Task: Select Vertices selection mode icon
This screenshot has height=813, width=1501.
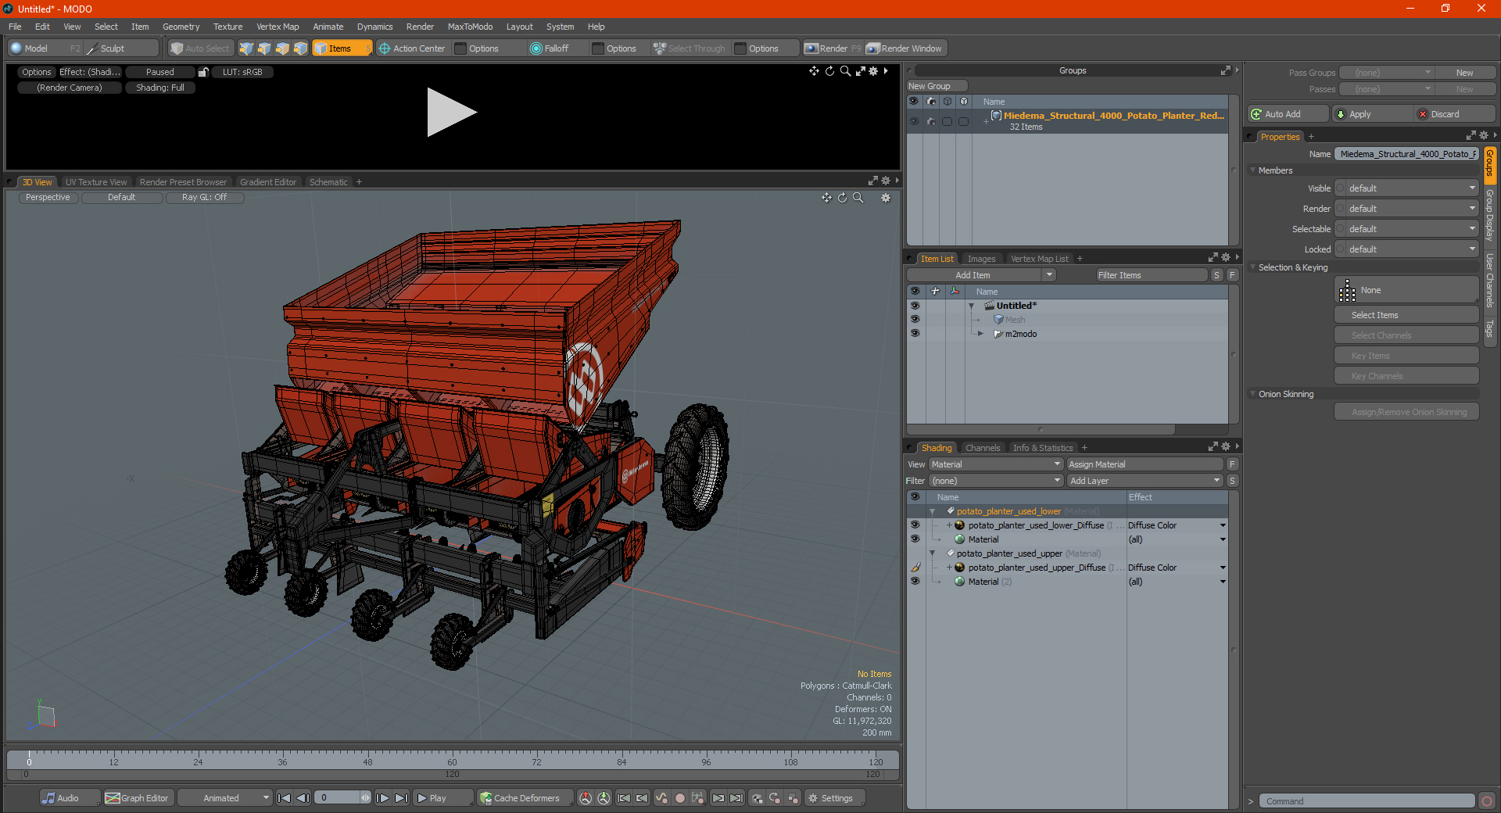Action: point(246,48)
